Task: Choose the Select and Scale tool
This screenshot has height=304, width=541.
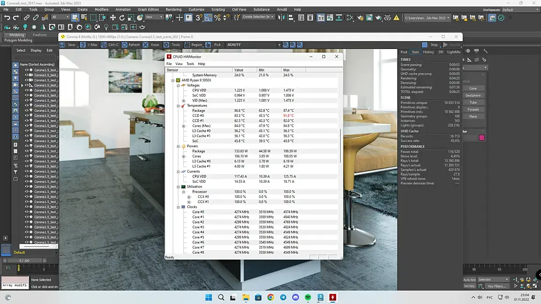Action: click(x=131, y=17)
